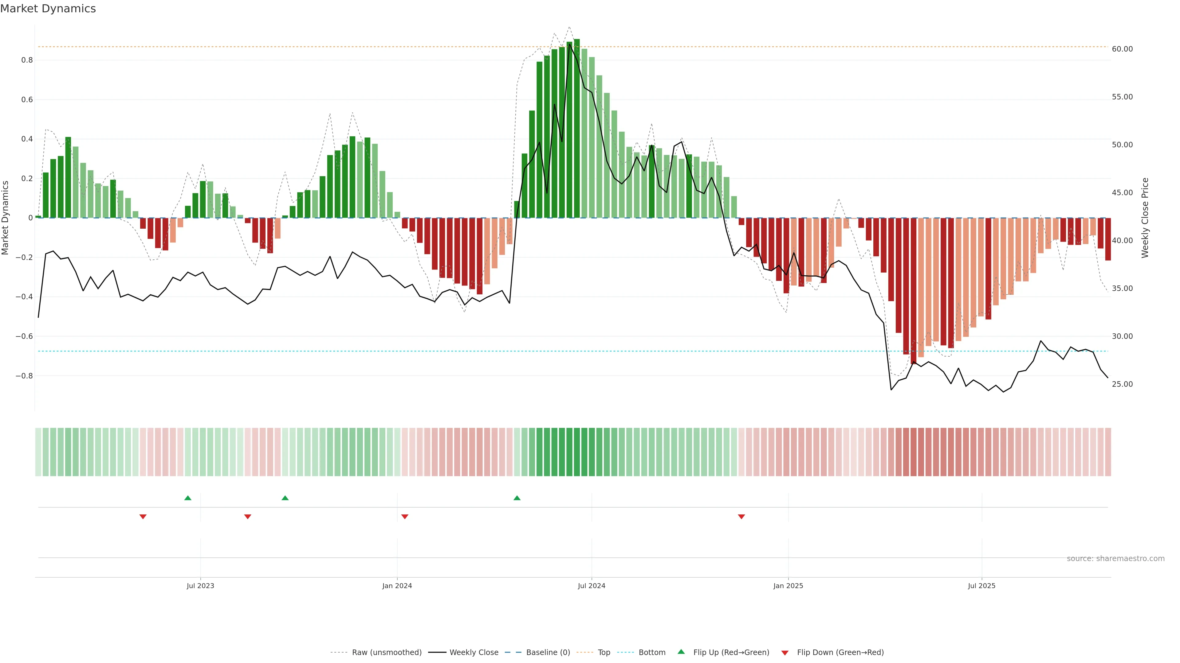
Task: Click the rightmost green flip-up triangle marker
Action: 517,498
